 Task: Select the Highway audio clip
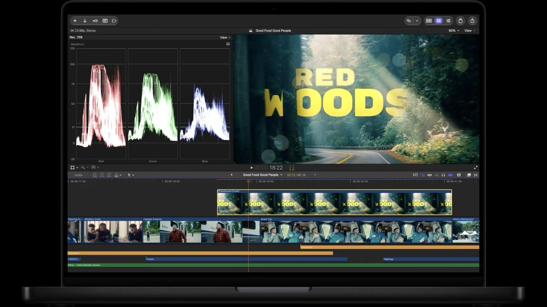point(431,259)
